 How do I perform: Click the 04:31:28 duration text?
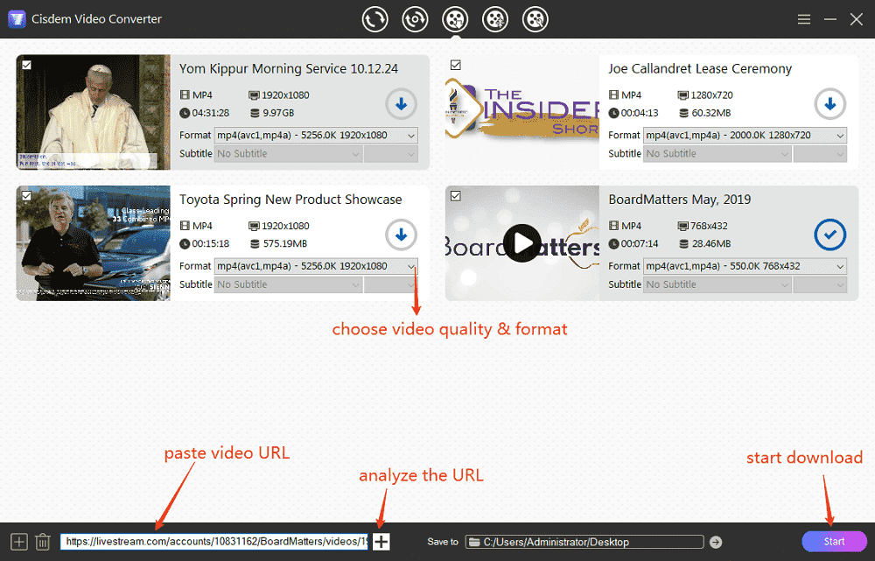coord(210,113)
